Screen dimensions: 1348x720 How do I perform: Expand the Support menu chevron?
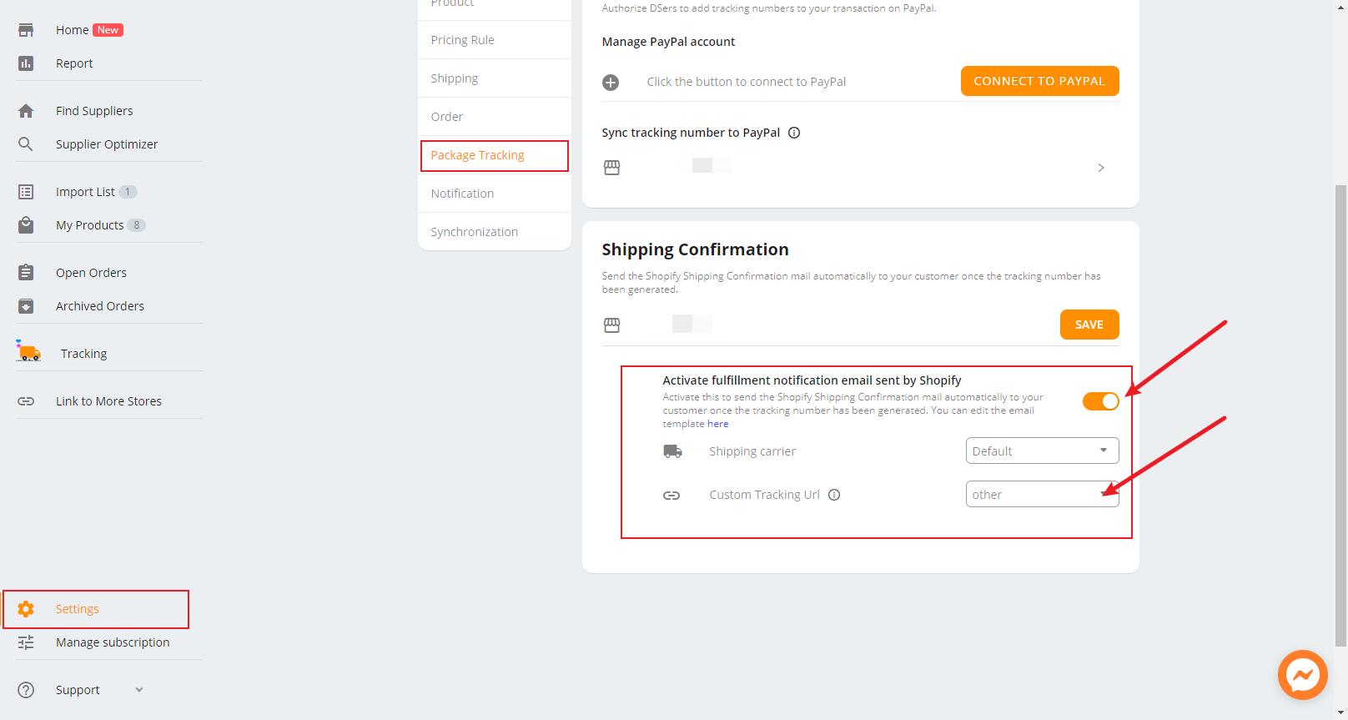(x=139, y=690)
